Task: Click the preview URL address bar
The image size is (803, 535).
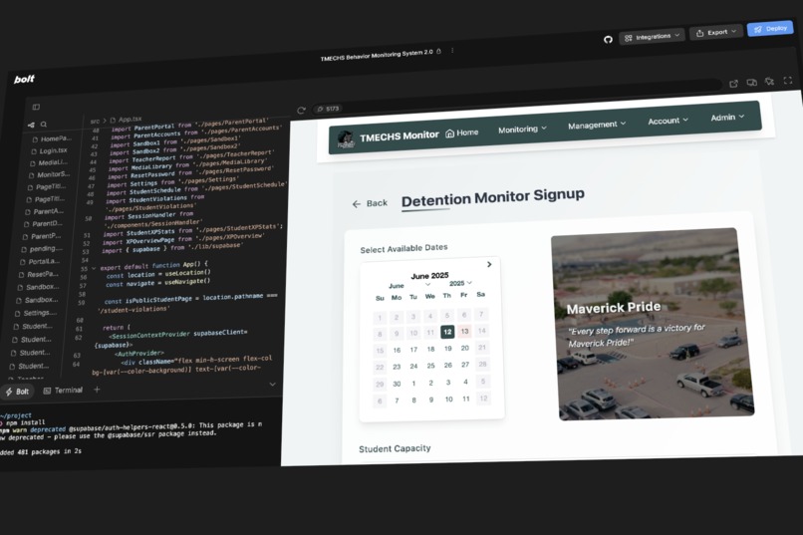Action: point(517,97)
